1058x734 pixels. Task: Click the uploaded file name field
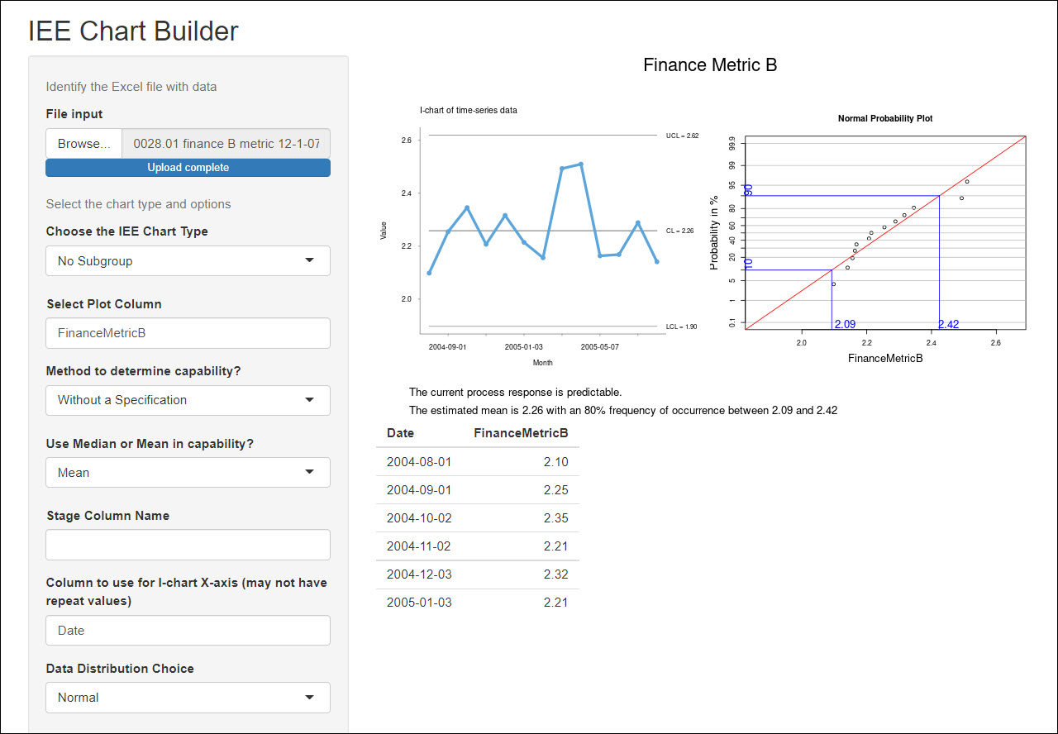[x=226, y=143]
